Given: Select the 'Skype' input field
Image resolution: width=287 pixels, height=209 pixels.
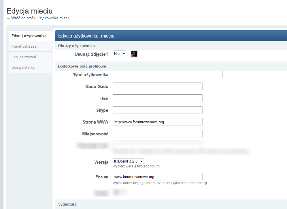Looking at the screenshot, I should pos(157,110).
